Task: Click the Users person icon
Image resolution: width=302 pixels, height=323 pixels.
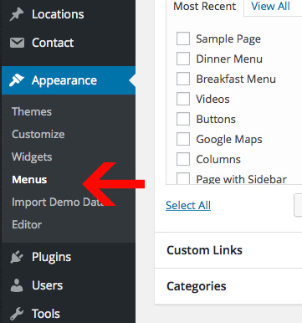Action: pos(17,285)
